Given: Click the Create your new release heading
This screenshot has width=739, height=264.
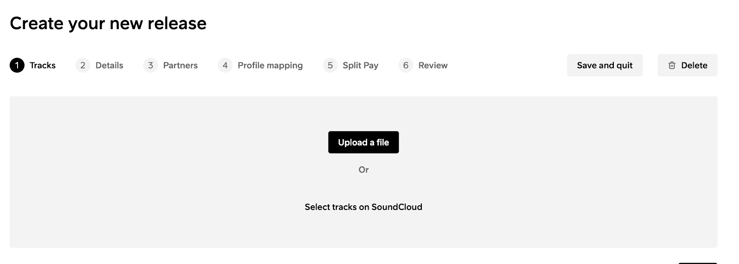Looking at the screenshot, I should 108,24.
